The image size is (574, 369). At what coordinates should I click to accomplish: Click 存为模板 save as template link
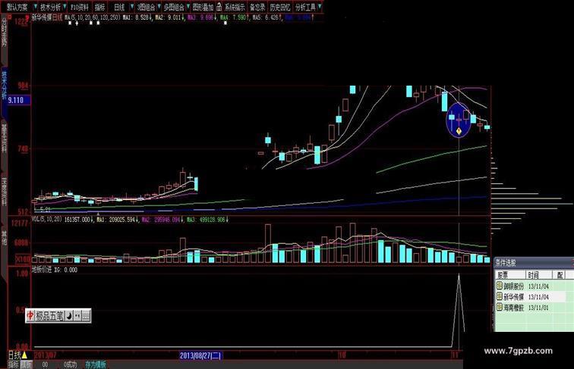point(96,364)
